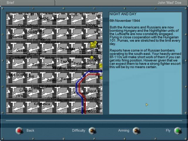Click the Güssing town label
This screenshot has width=188, height=141.
(x=23, y=51)
